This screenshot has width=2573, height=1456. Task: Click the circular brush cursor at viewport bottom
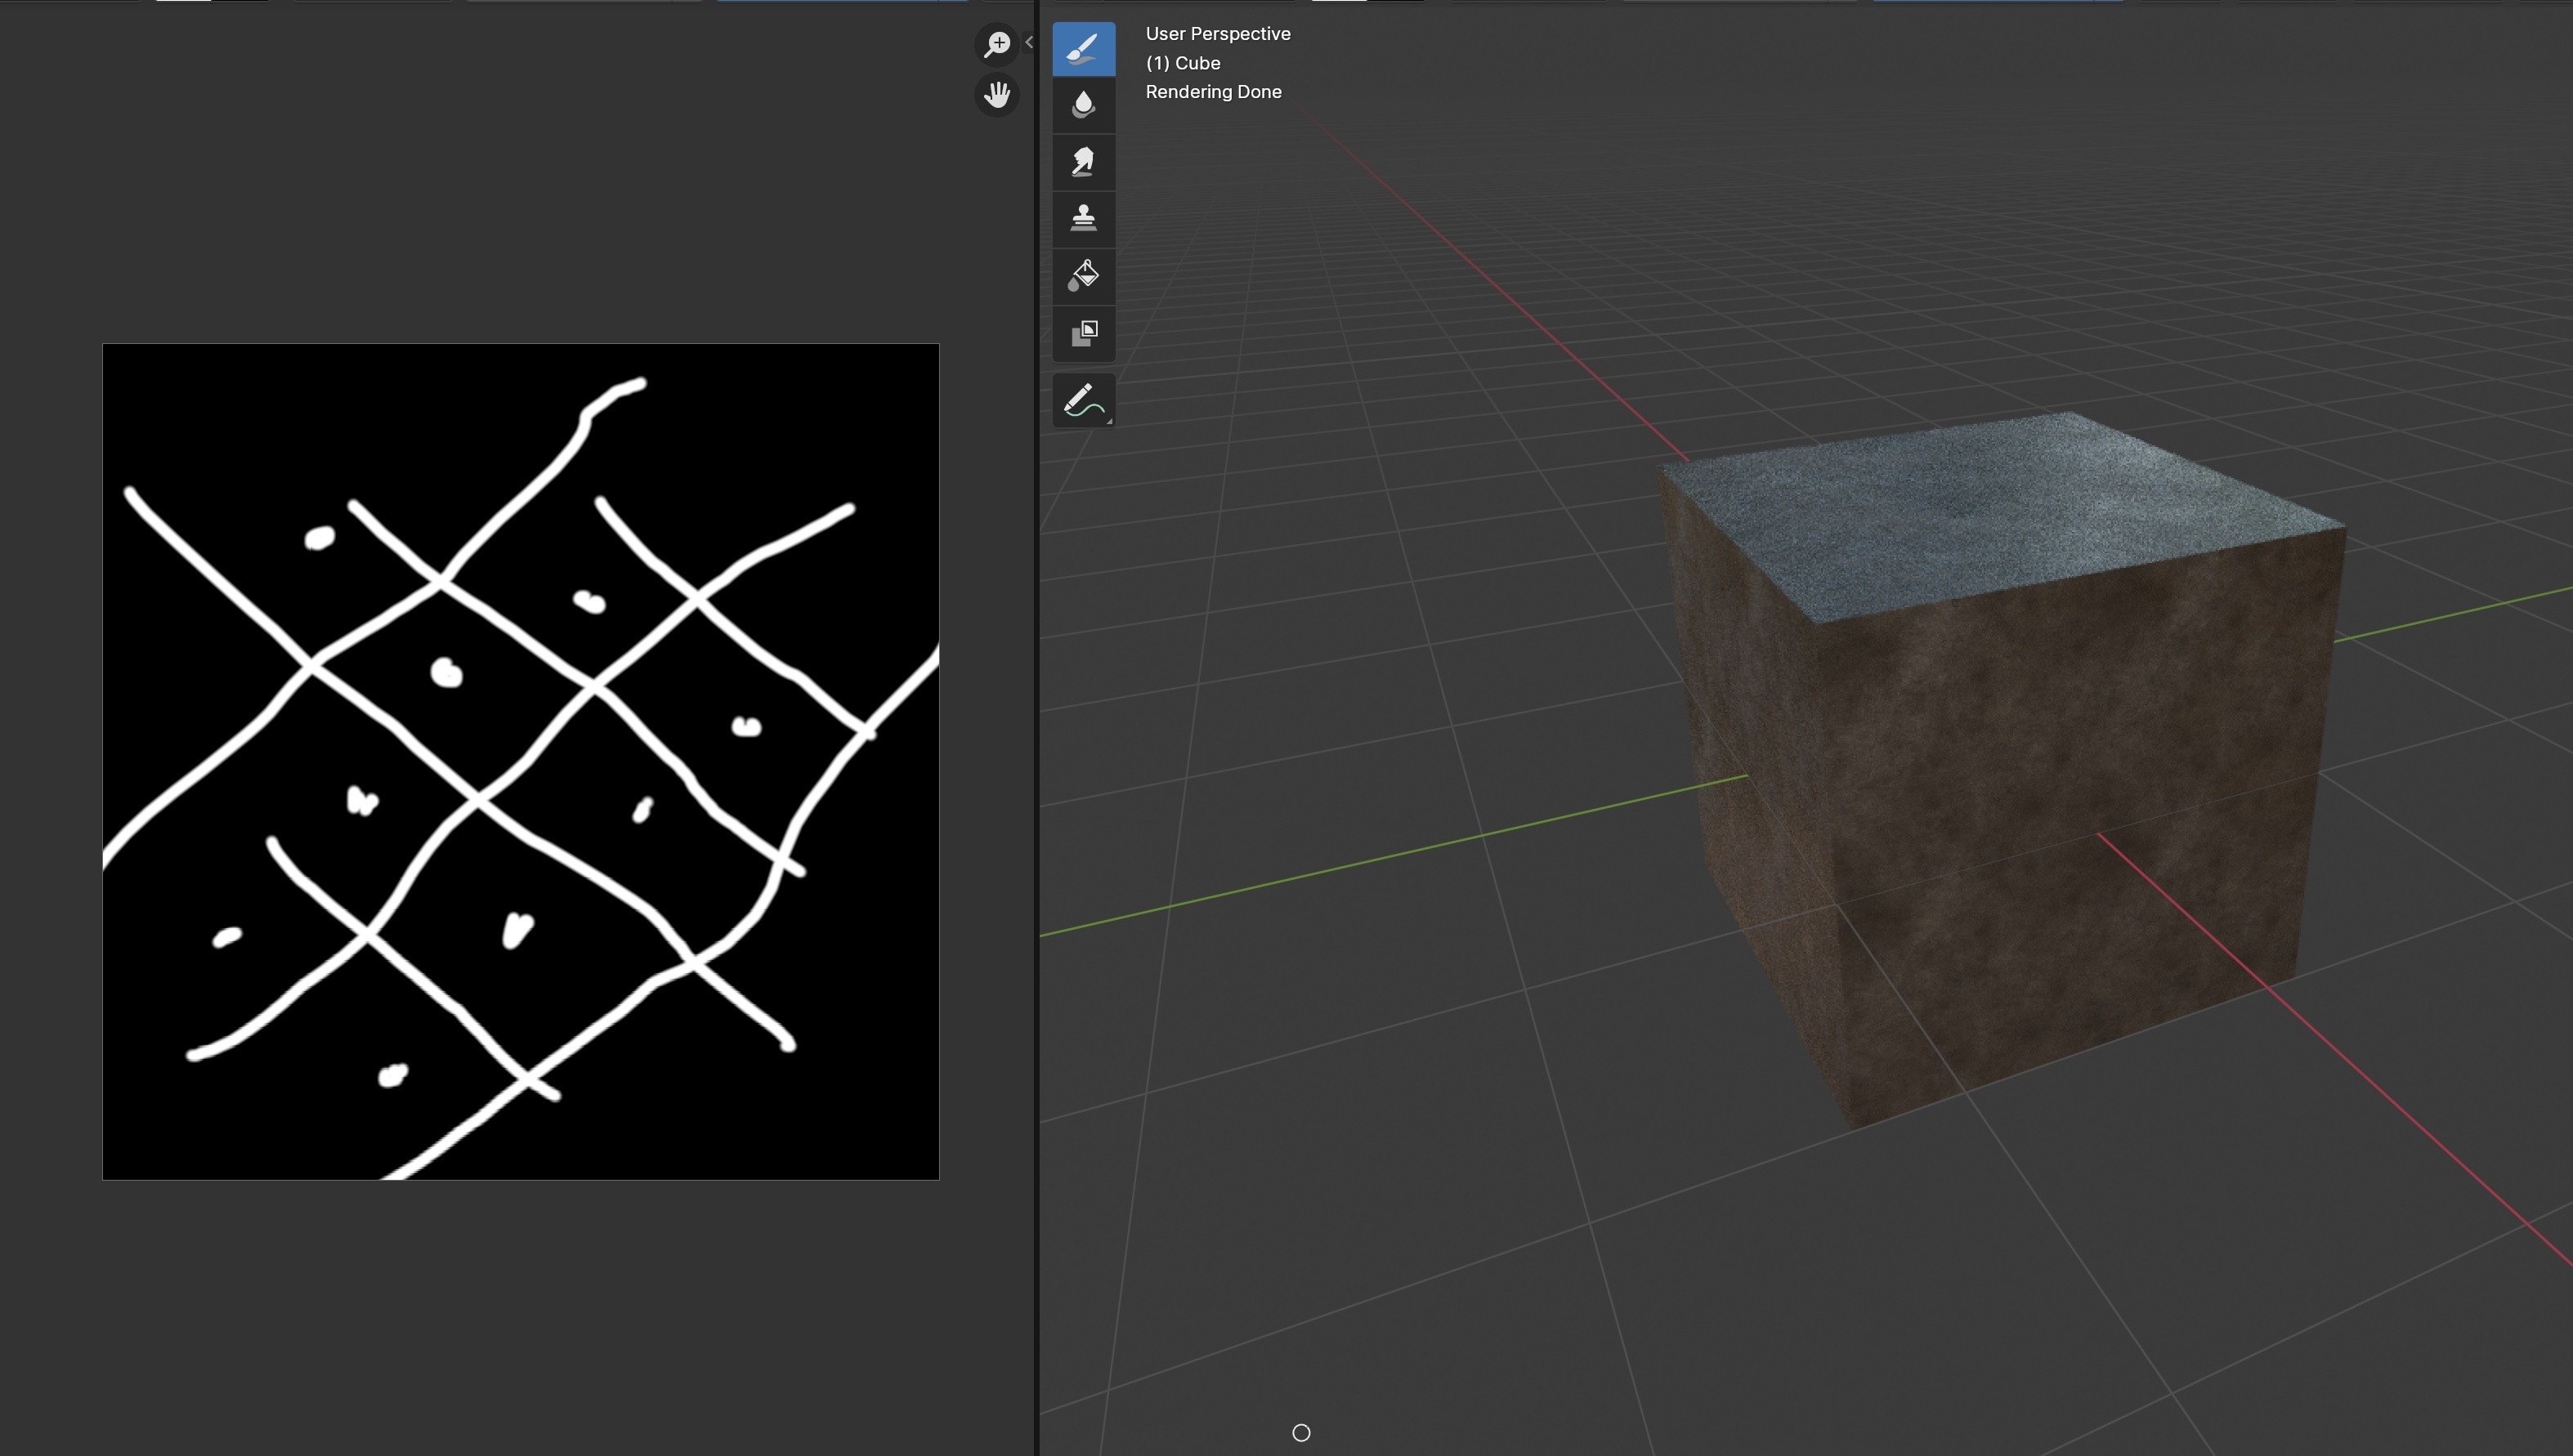click(1300, 1433)
